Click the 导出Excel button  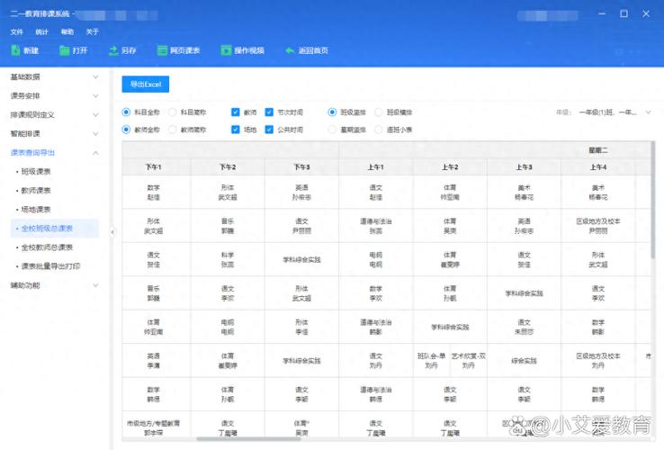coord(145,84)
